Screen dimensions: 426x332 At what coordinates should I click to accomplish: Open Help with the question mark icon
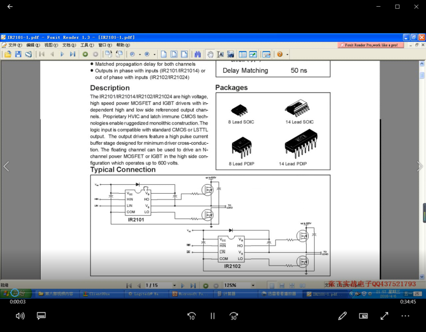coord(280,54)
